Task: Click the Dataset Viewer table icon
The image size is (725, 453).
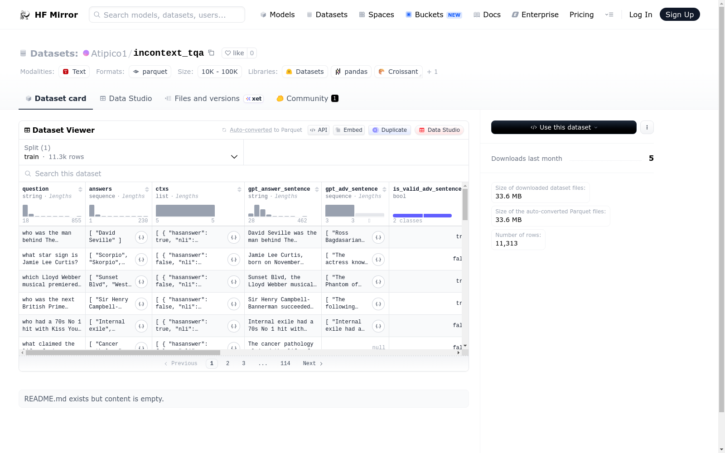Action: tap(27, 130)
